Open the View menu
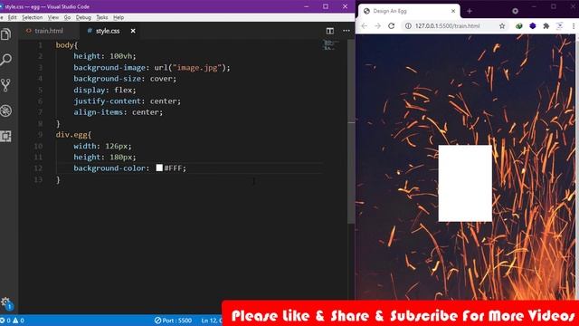This screenshot has height=326, width=579. (53, 17)
